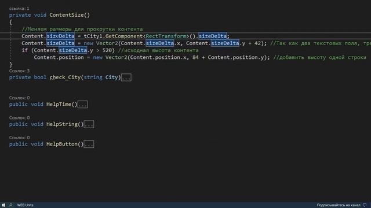This screenshot has height=208, width=371.
Task: Click 'City' parameter name in check_City
Action: coord(112,77)
